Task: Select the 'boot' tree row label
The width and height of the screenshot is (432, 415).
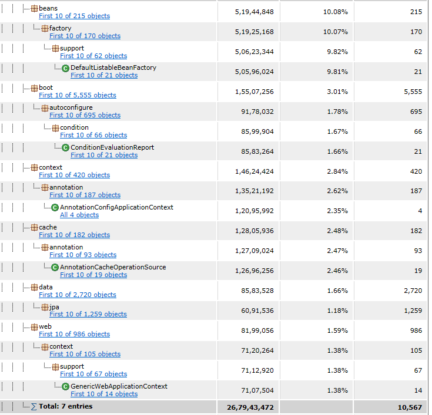Action: point(46,88)
